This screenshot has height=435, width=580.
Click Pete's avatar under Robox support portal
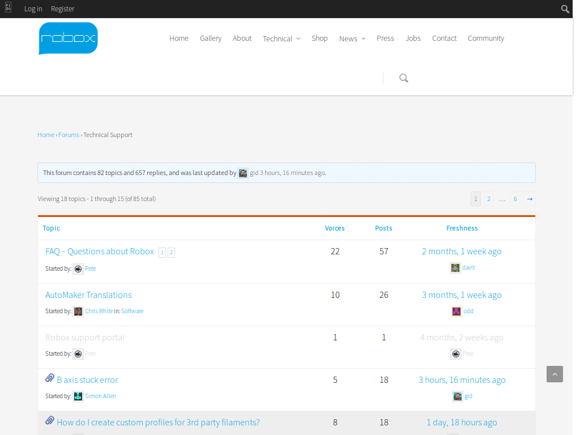(78, 354)
